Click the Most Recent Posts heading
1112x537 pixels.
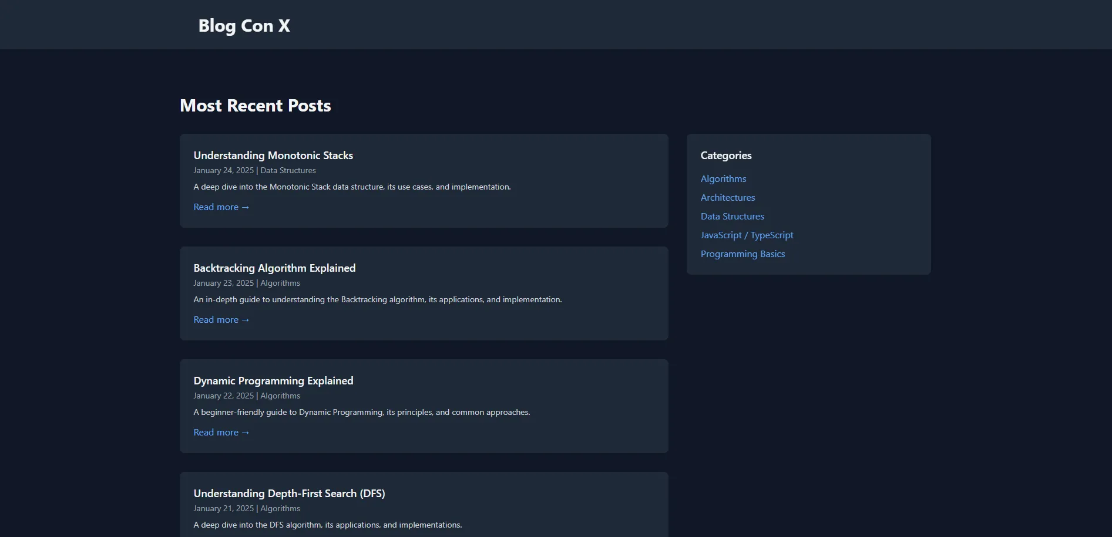pyautogui.click(x=255, y=106)
